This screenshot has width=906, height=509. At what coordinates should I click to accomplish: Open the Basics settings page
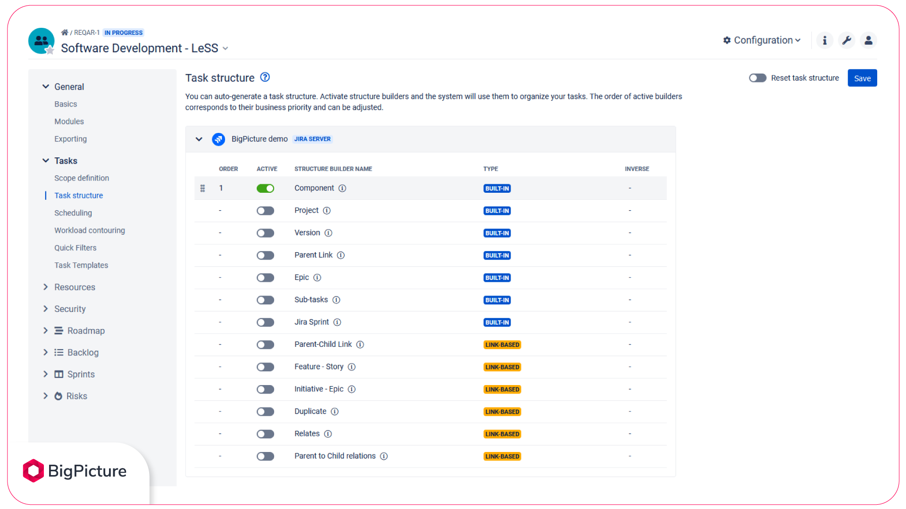click(66, 104)
